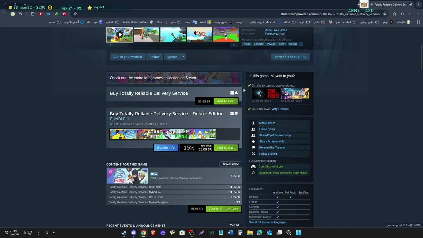423x238 pixels.
Task: Open the Mascot Mayhem DLC row
Action: tap(174, 202)
